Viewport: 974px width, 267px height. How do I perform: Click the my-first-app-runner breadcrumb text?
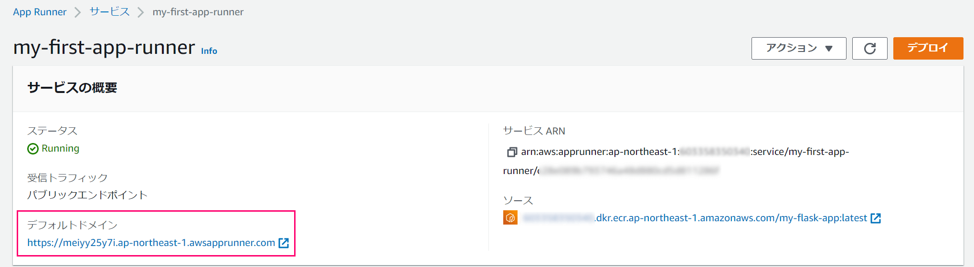198,12
